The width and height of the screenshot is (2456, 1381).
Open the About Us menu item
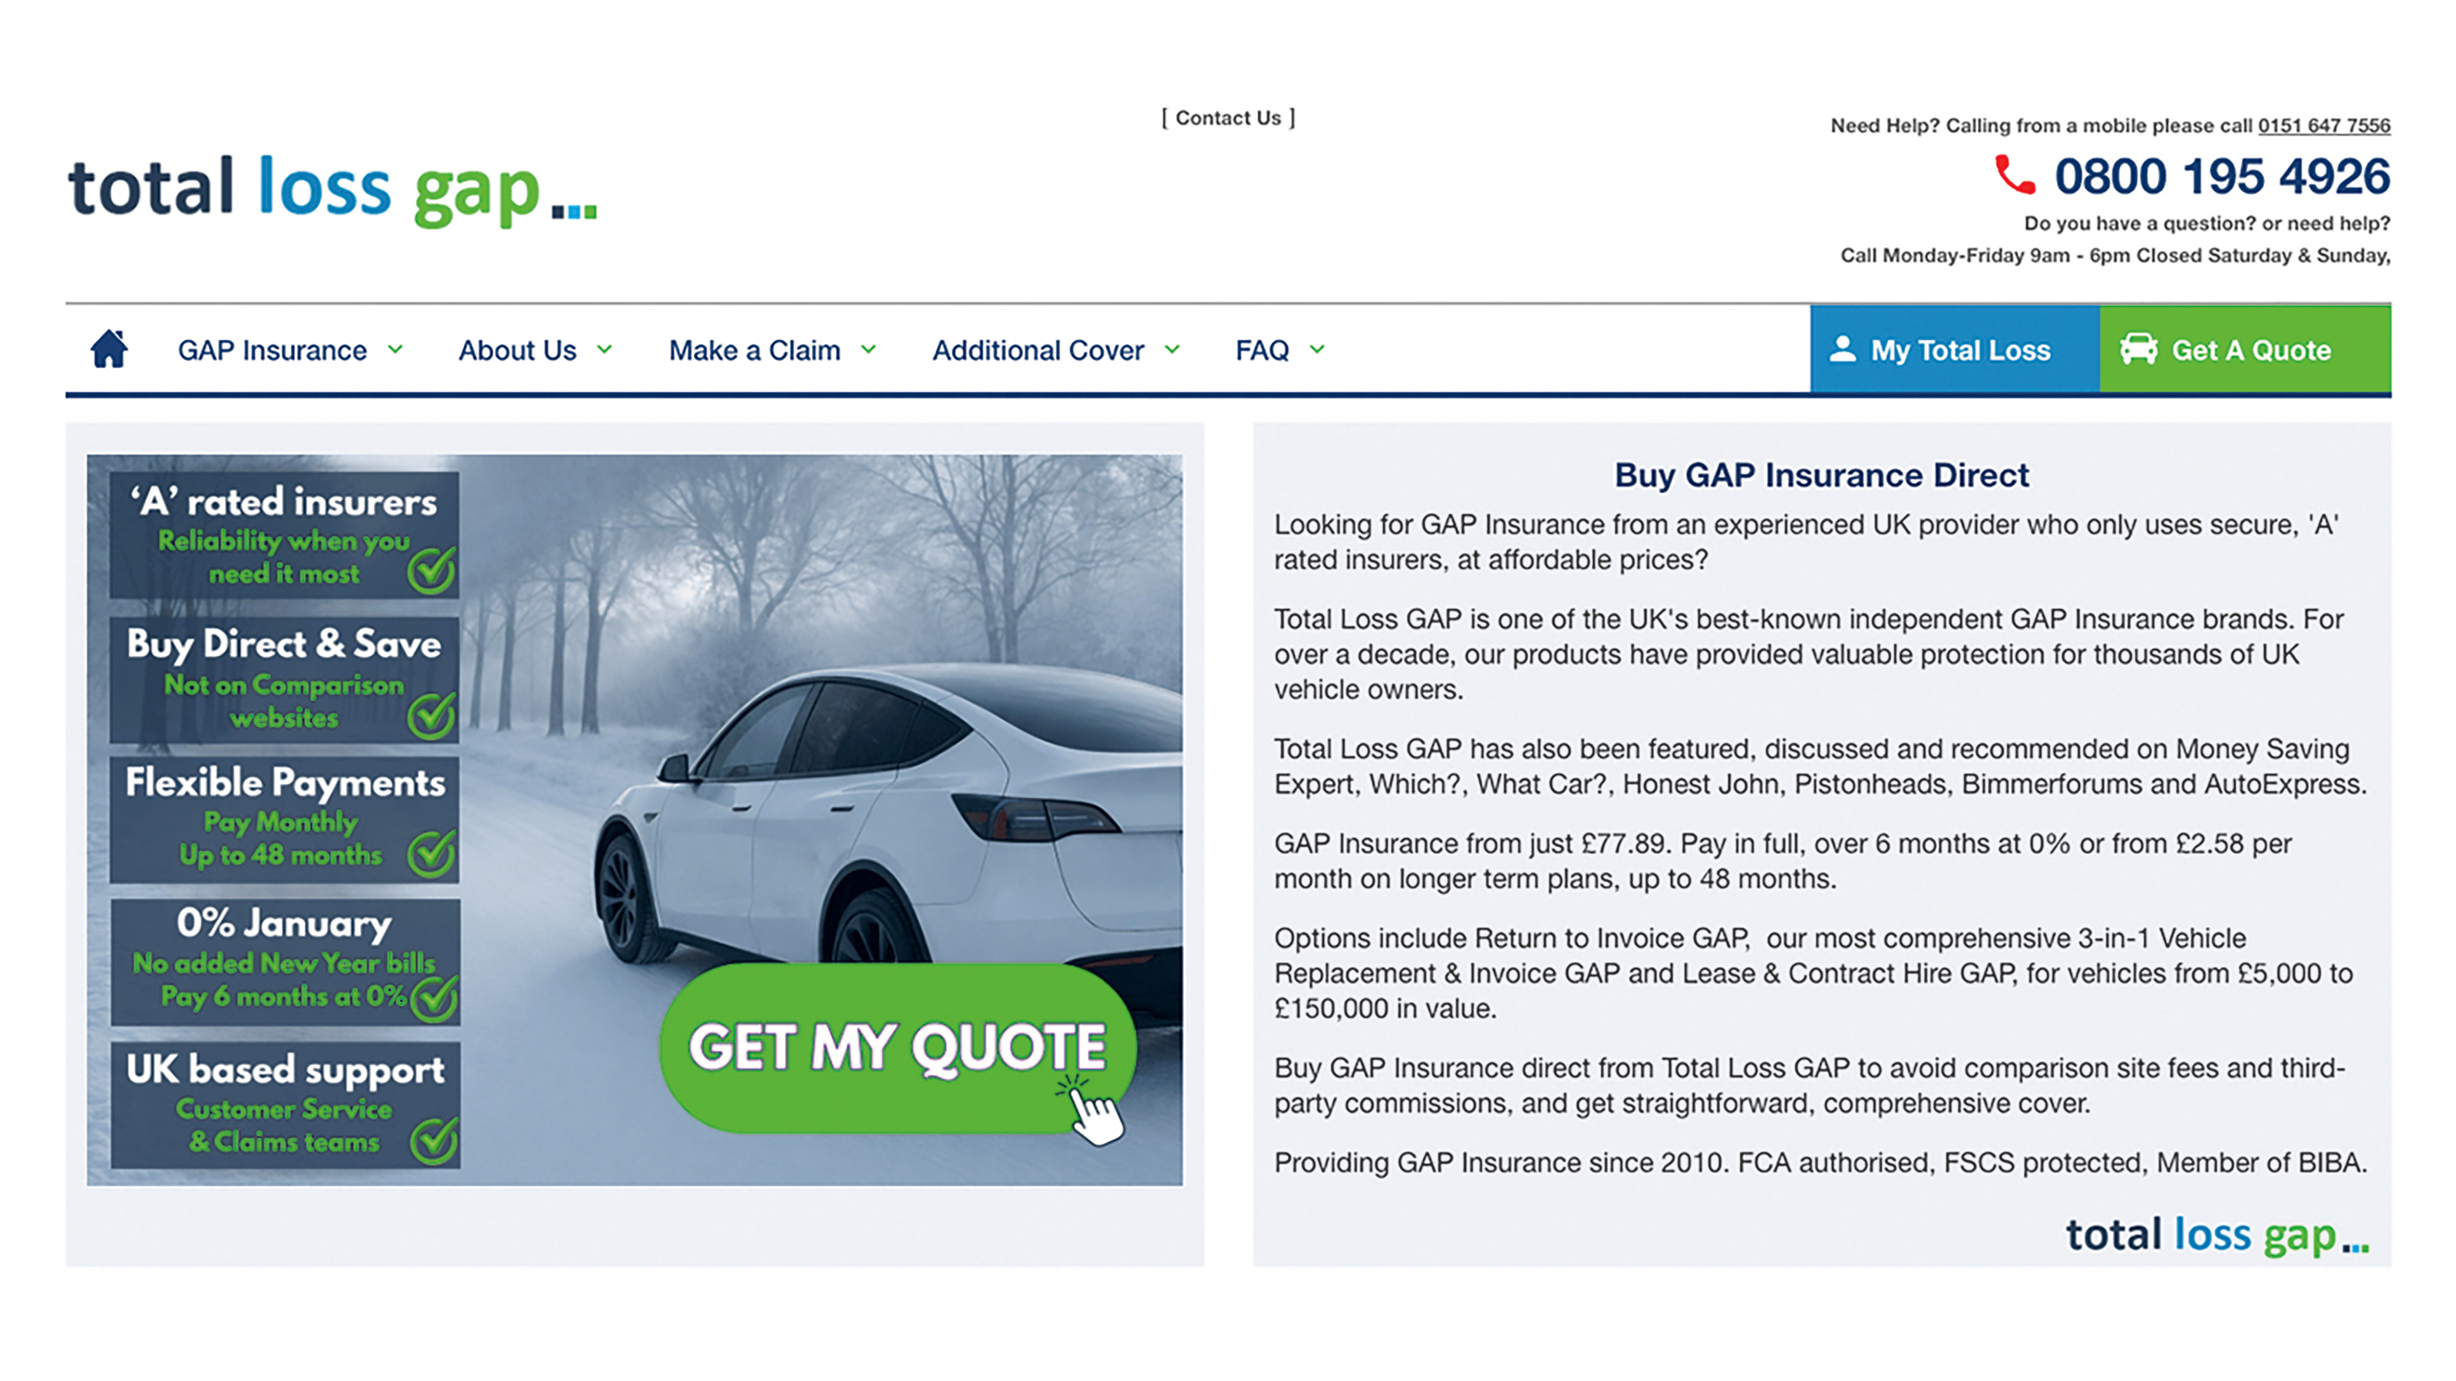point(517,351)
